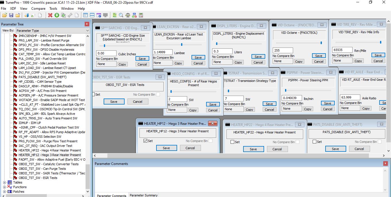This screenshot has width=391, height=197.
Task: Click the green plus add item icon
Action: (x=57, y=15)
